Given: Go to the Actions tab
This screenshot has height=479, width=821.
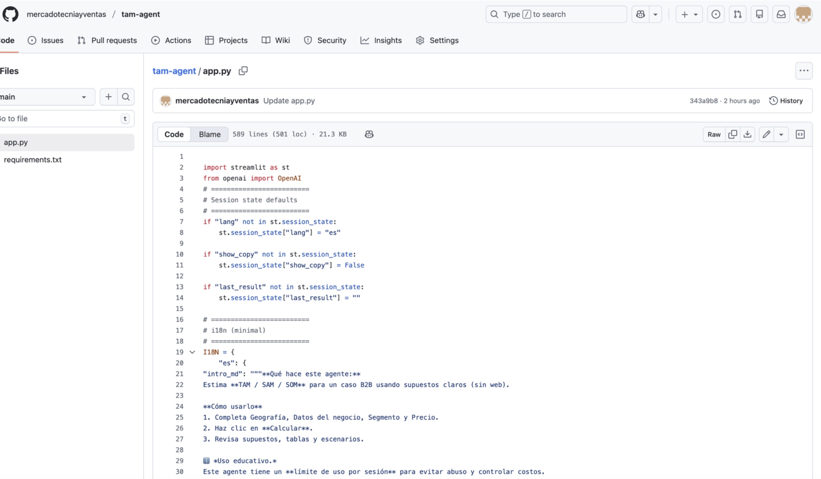Looking at the screenshot, I should click(171, 40).
